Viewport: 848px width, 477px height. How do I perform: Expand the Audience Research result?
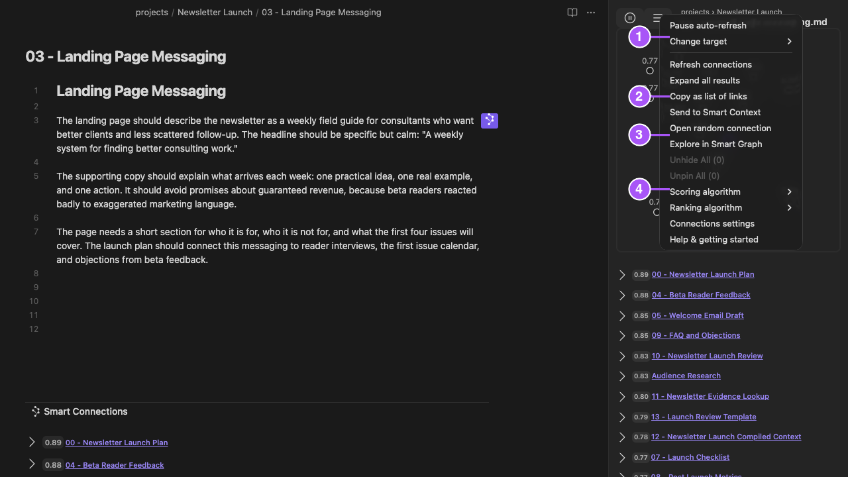tap(622, 376)
